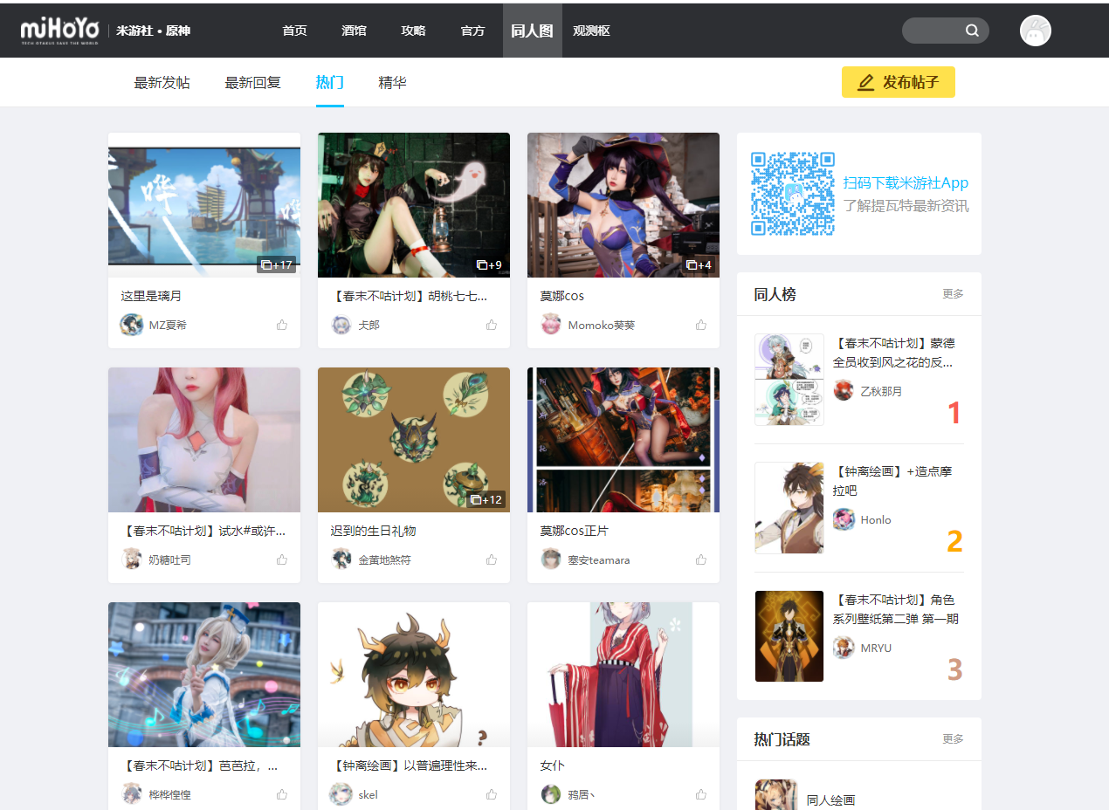This screenshot has width=1109, height=810.
Task: Open 乙秋那月 avatar in 同人榜
Action: pyautogui.click(x=844, y=390)
